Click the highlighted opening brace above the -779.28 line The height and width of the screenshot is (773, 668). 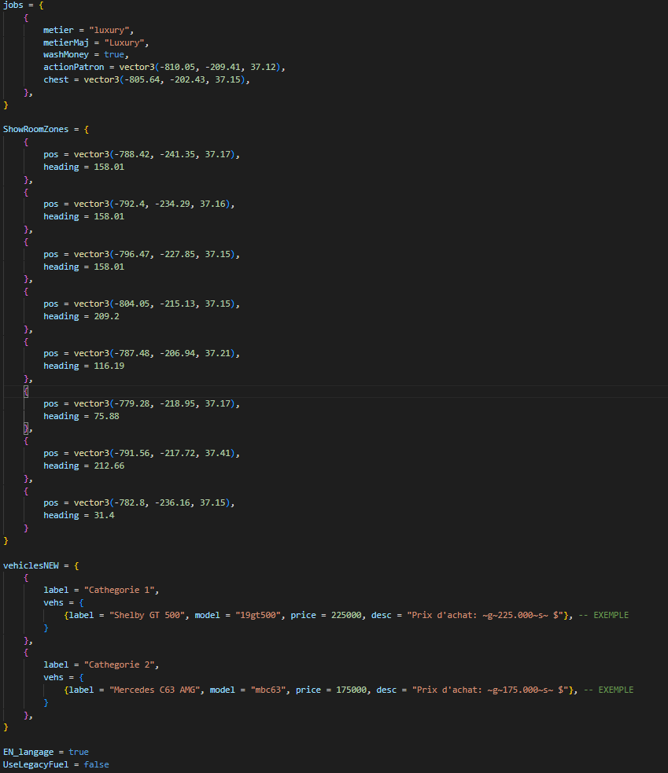pos(26,392)
